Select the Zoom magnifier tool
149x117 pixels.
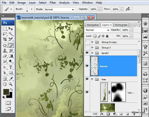11,84
